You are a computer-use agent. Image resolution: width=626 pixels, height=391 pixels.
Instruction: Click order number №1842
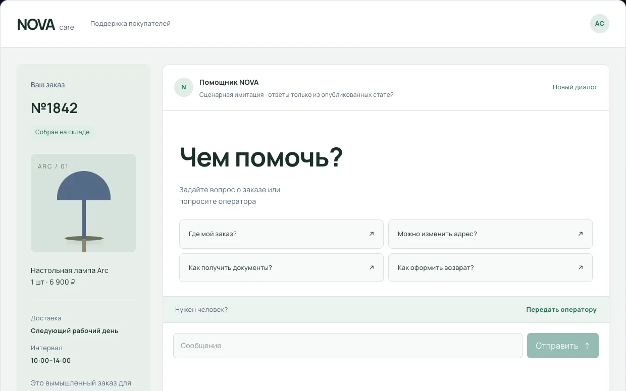click(x=55, y=108)
